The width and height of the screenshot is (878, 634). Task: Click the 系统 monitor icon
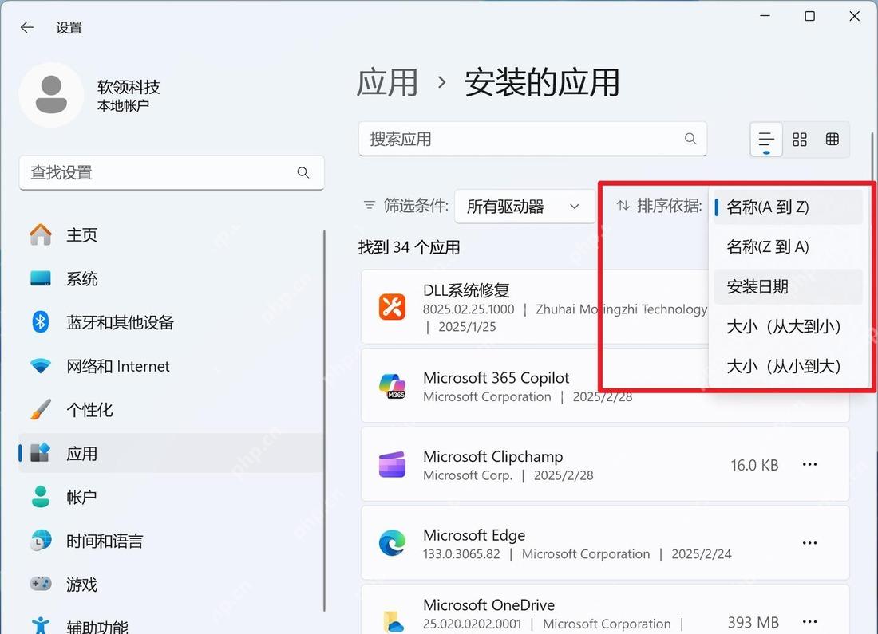click(x=41, y=278)
